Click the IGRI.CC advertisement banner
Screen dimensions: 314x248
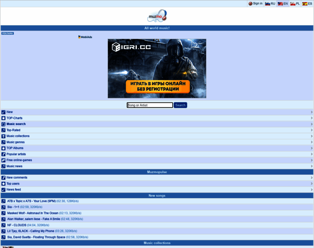coord(157,69)
